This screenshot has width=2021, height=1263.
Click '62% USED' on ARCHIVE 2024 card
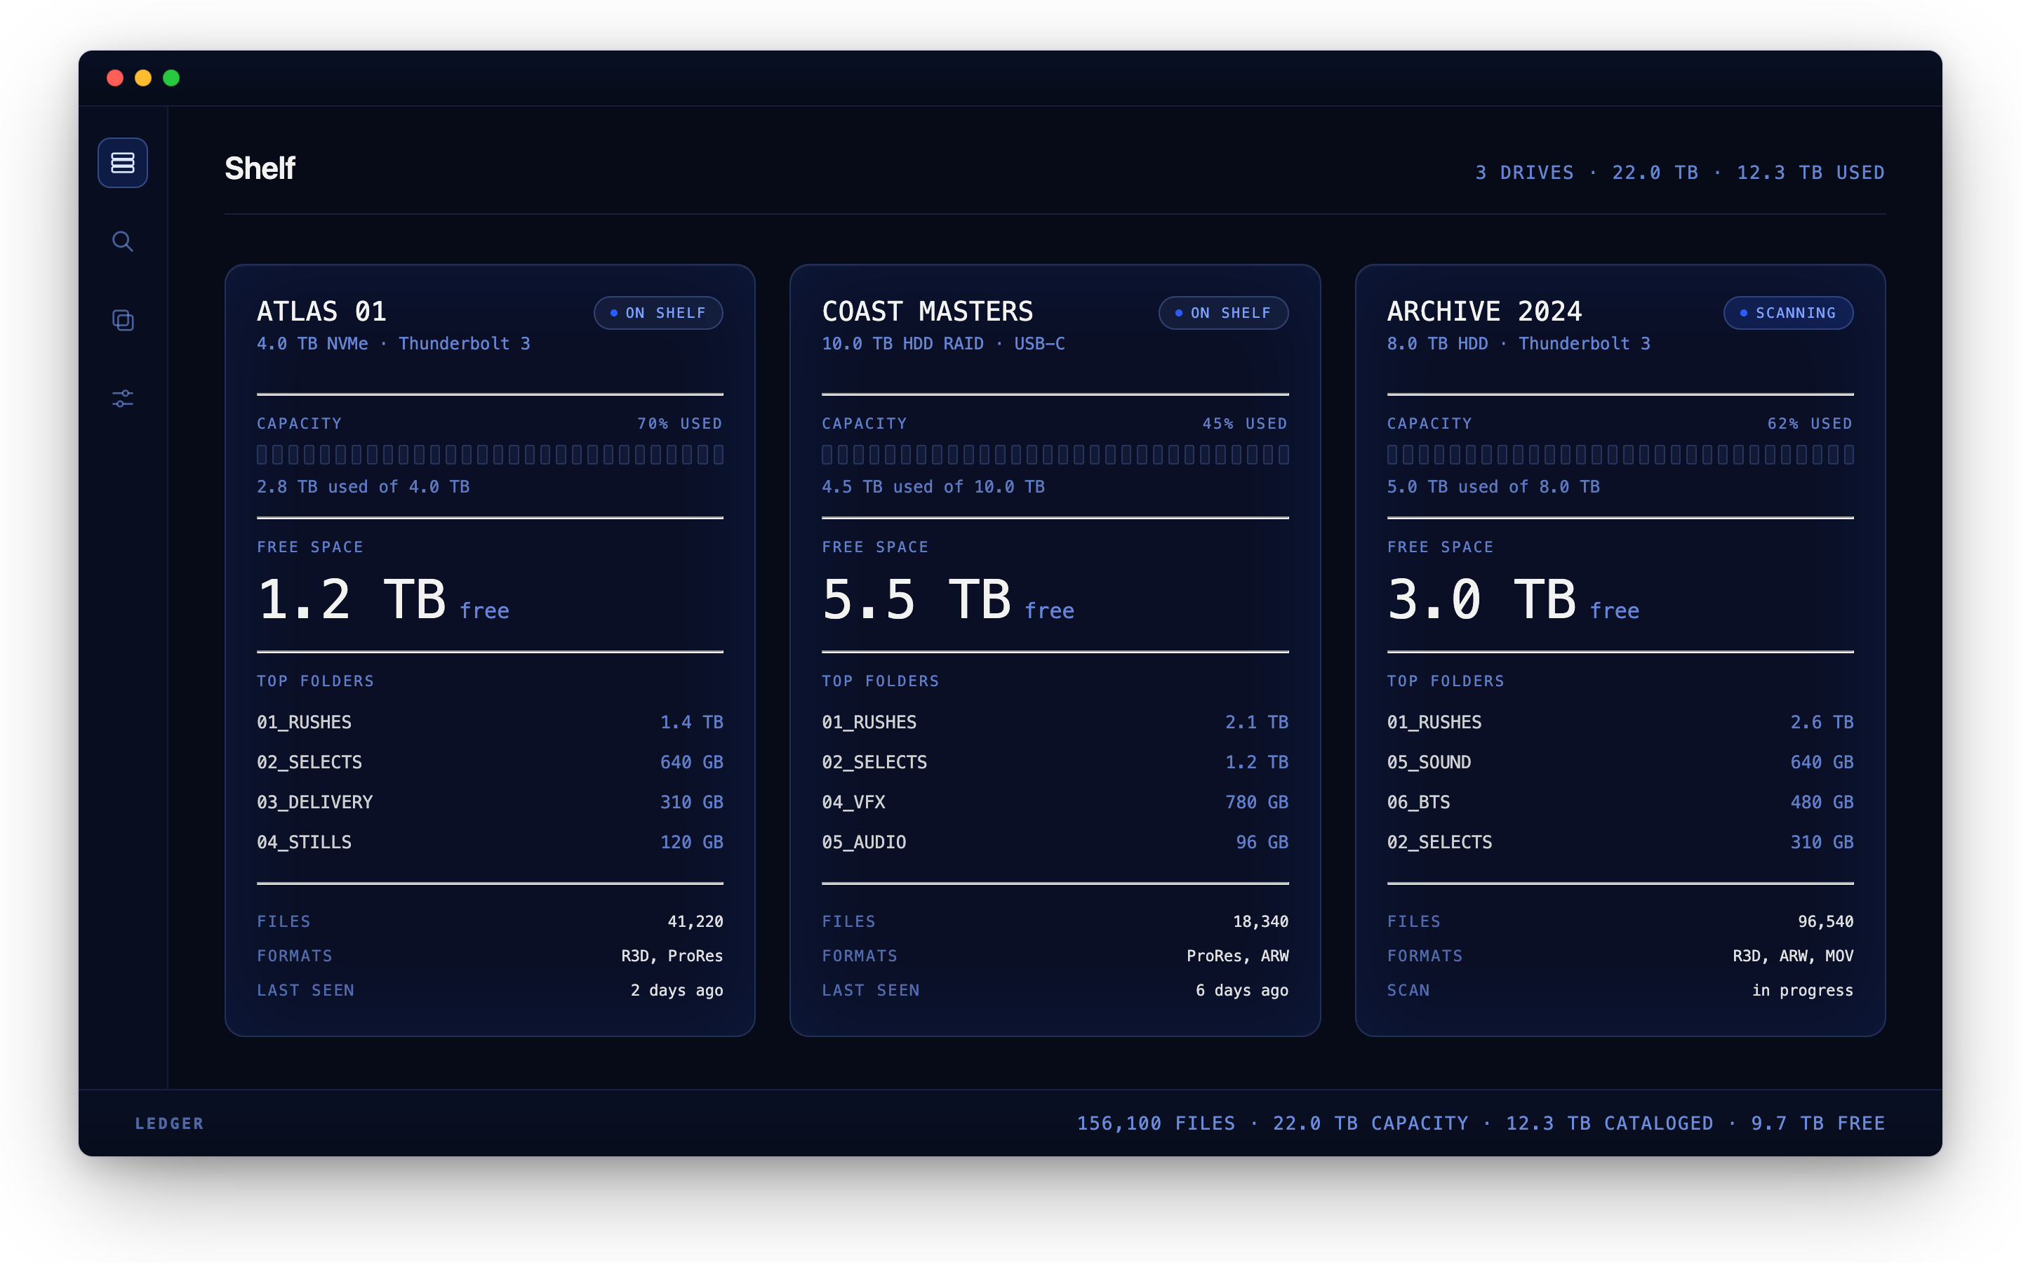click(1810, 424)
